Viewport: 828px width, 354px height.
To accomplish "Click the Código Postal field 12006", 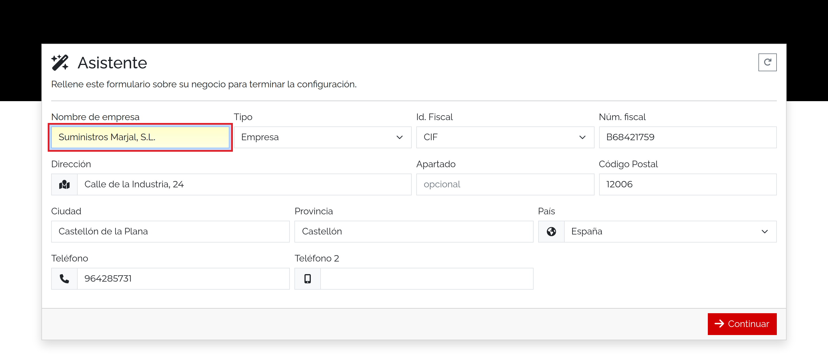I will [x=687, y=184].
